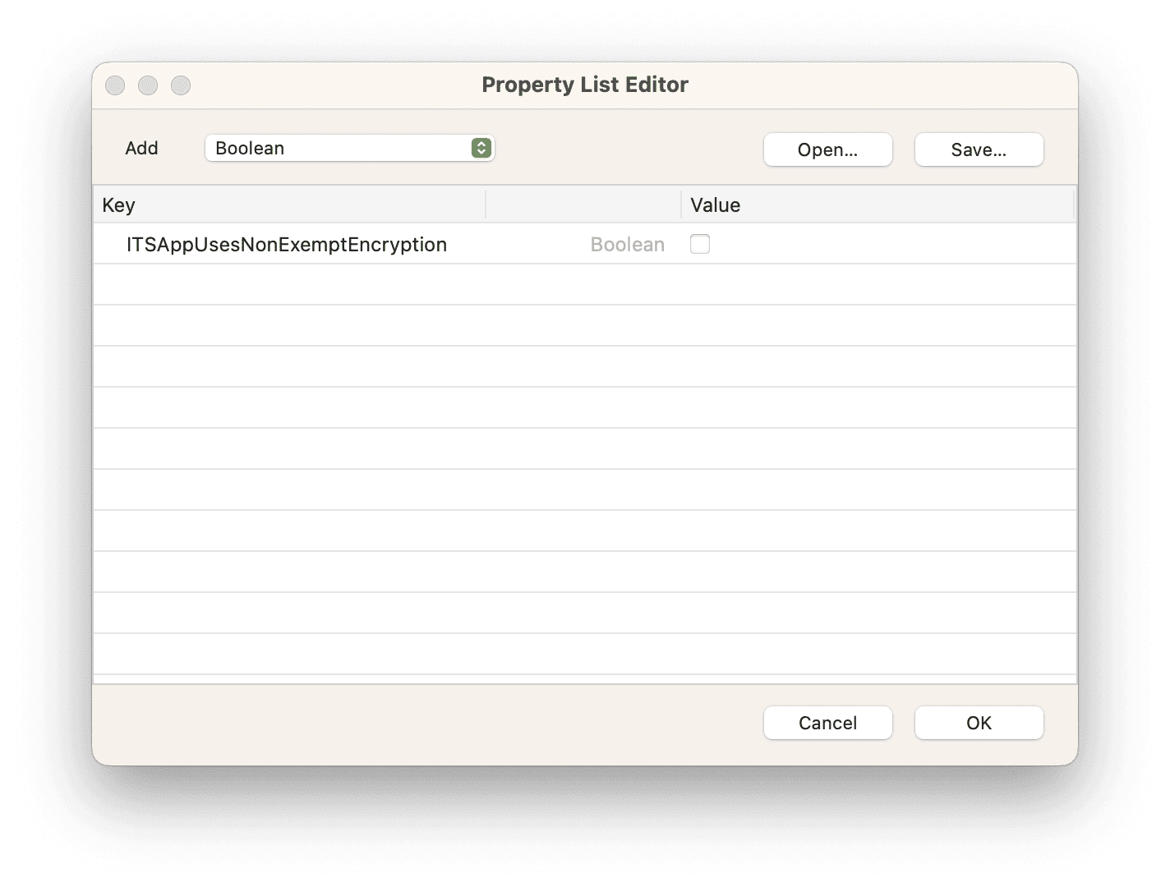The height and width of the screenshot is (887, 1170).
Task: Enable the ITSAppUsesNonExemptEncryption checkbox
Action: [x=699, y=243]
